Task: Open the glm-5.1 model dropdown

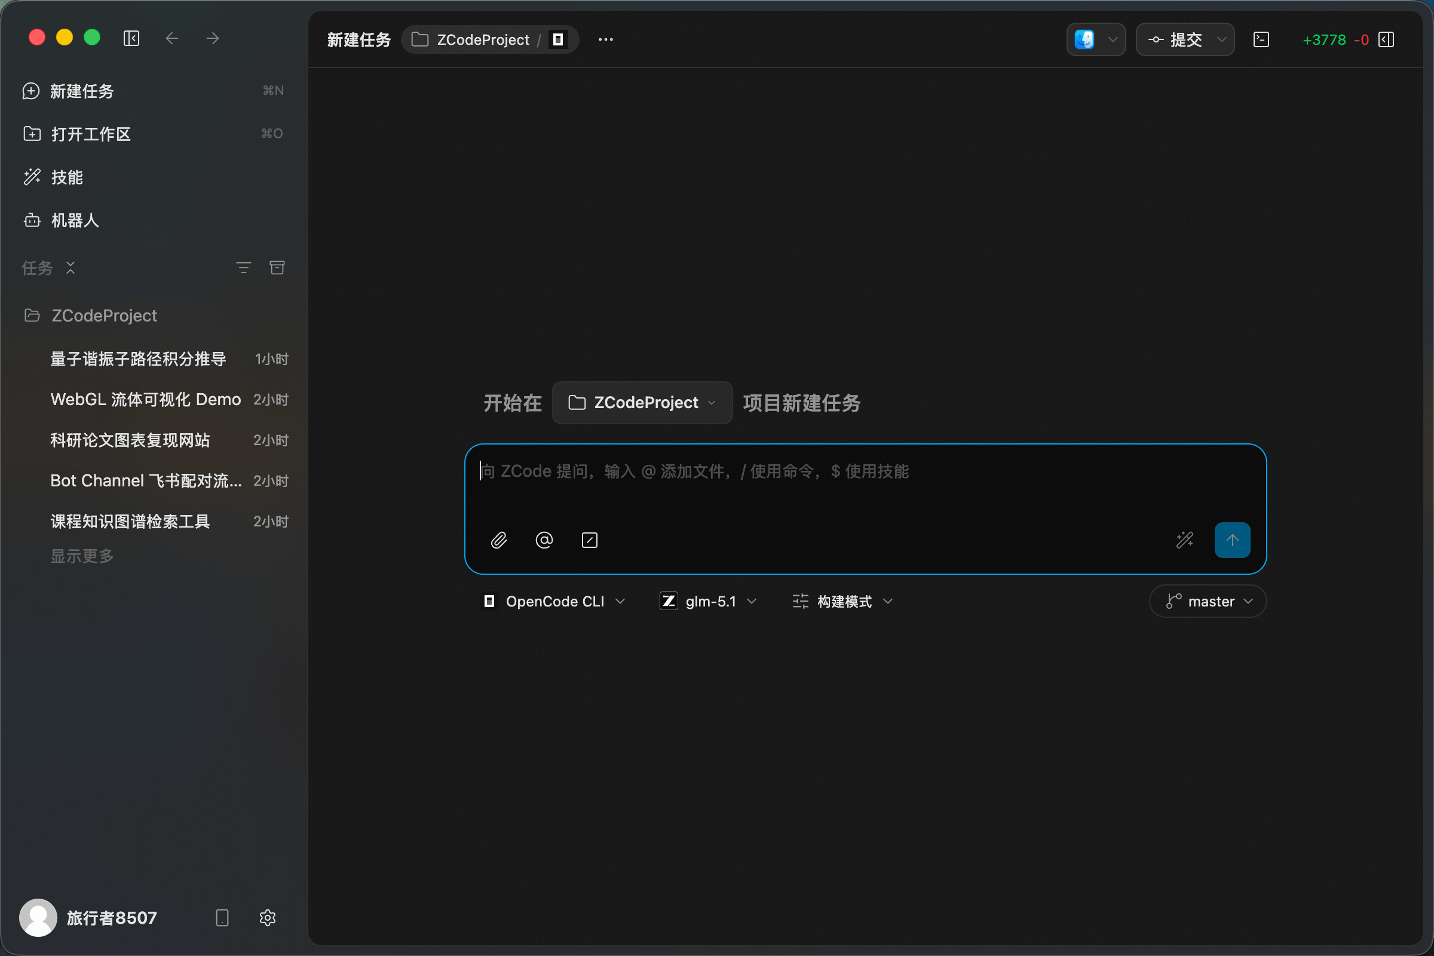Action: [x=709, y=601]
